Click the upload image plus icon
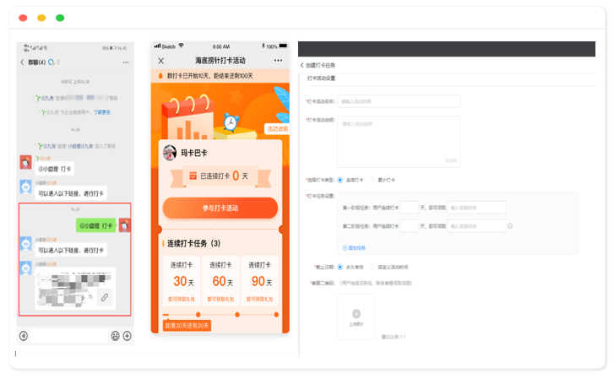 point(356,313)
